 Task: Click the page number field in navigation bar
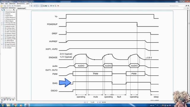point(92,102)
